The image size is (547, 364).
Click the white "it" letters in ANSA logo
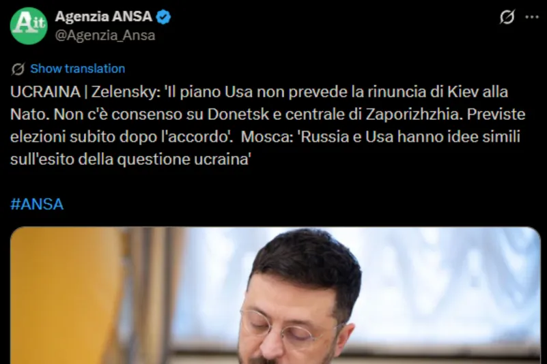pos(39,23)
